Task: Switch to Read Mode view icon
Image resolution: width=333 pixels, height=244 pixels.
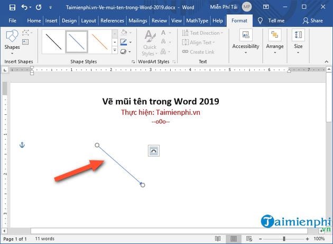Action: (x=218, y=239)
